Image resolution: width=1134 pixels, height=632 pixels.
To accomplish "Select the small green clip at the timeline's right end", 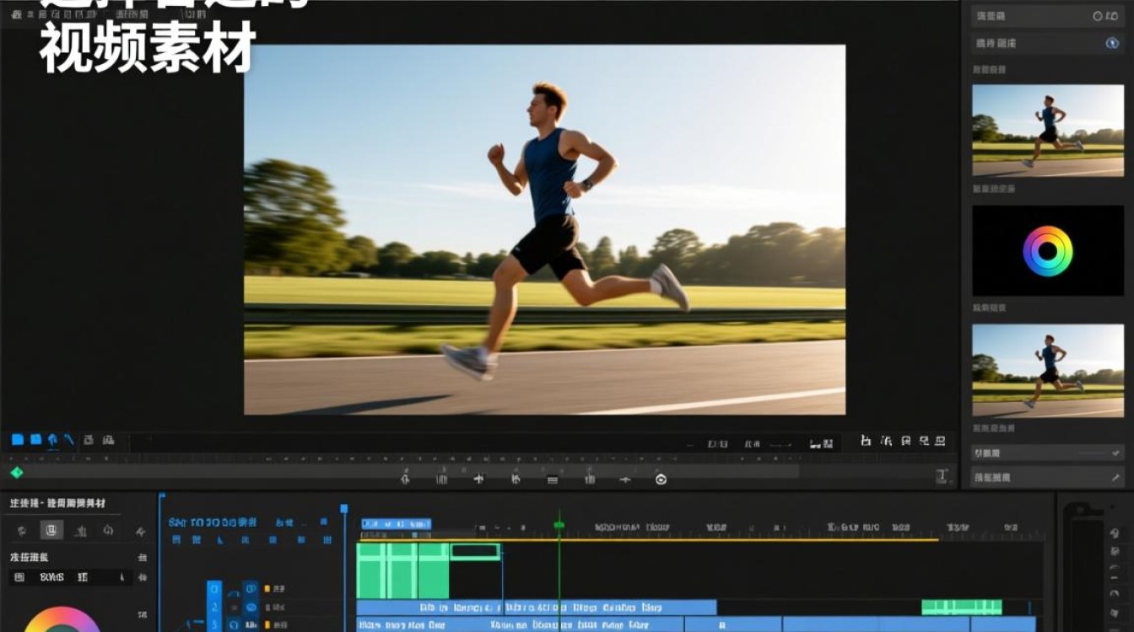I will tap(961, 607).
